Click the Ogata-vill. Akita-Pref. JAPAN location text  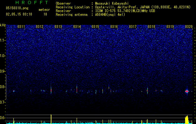[x=122, y=7]
